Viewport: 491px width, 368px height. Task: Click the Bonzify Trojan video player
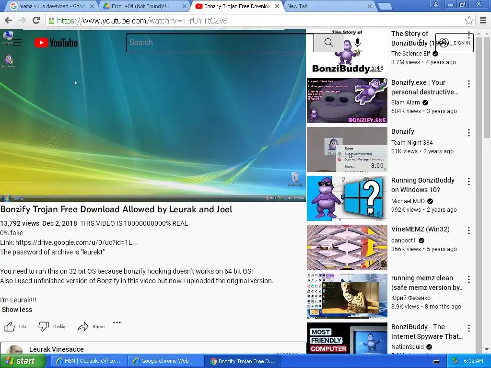click(153, 115)
